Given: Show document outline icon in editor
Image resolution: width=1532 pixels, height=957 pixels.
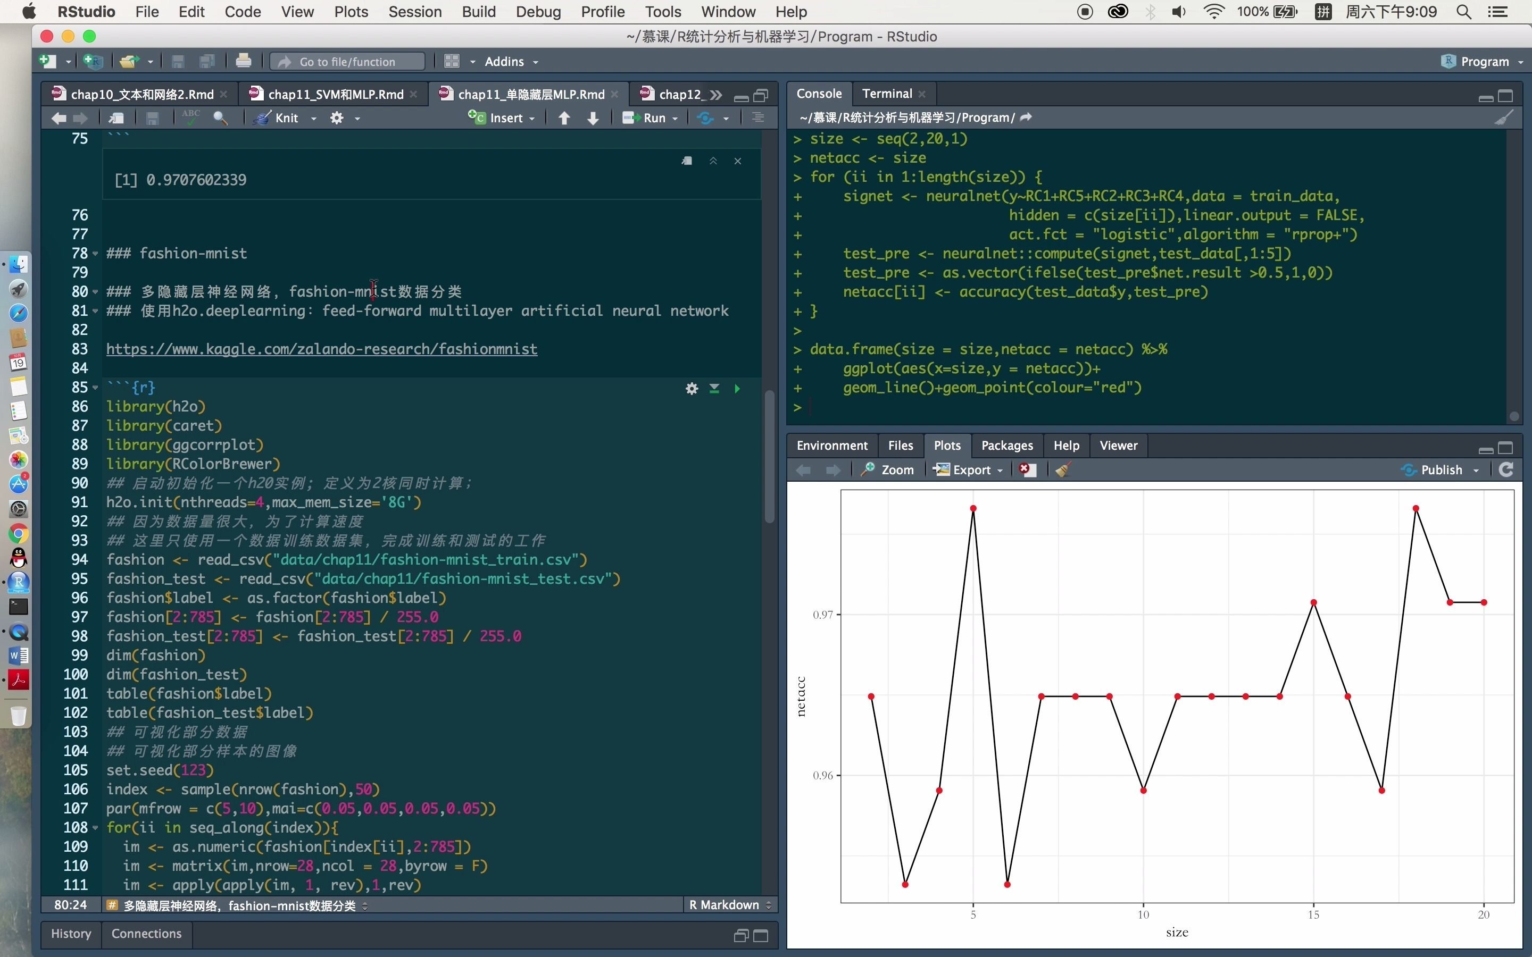Looking at the screenshot, I should coord(758,117).
